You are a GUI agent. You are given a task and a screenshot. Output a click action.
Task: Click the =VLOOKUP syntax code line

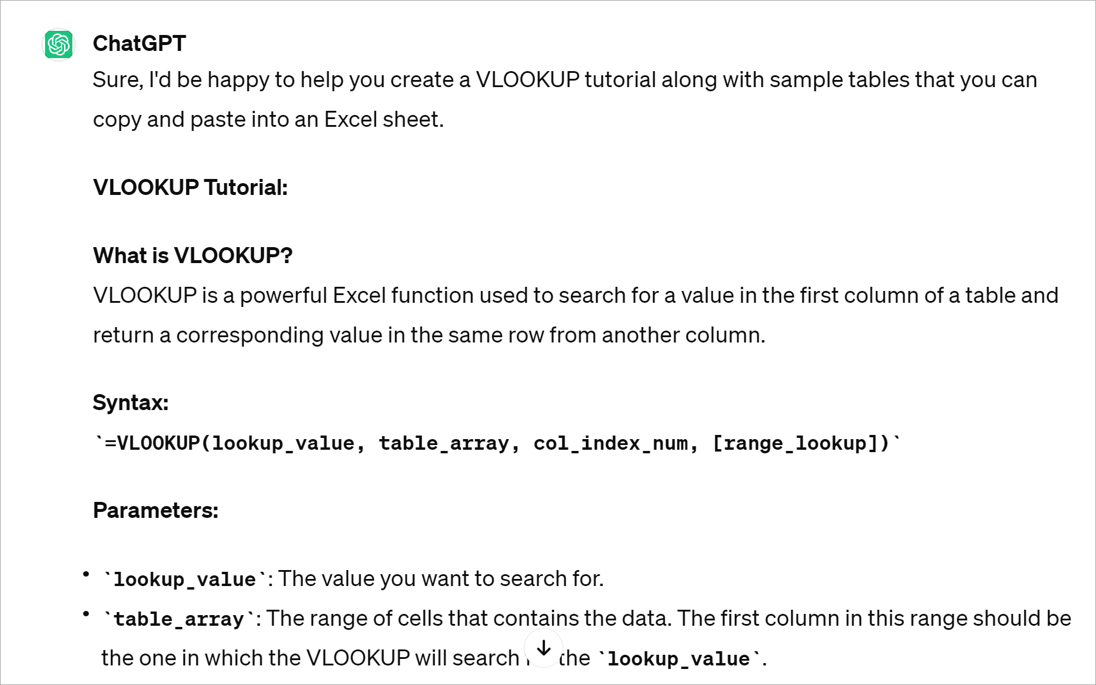[x=497, y=443]
